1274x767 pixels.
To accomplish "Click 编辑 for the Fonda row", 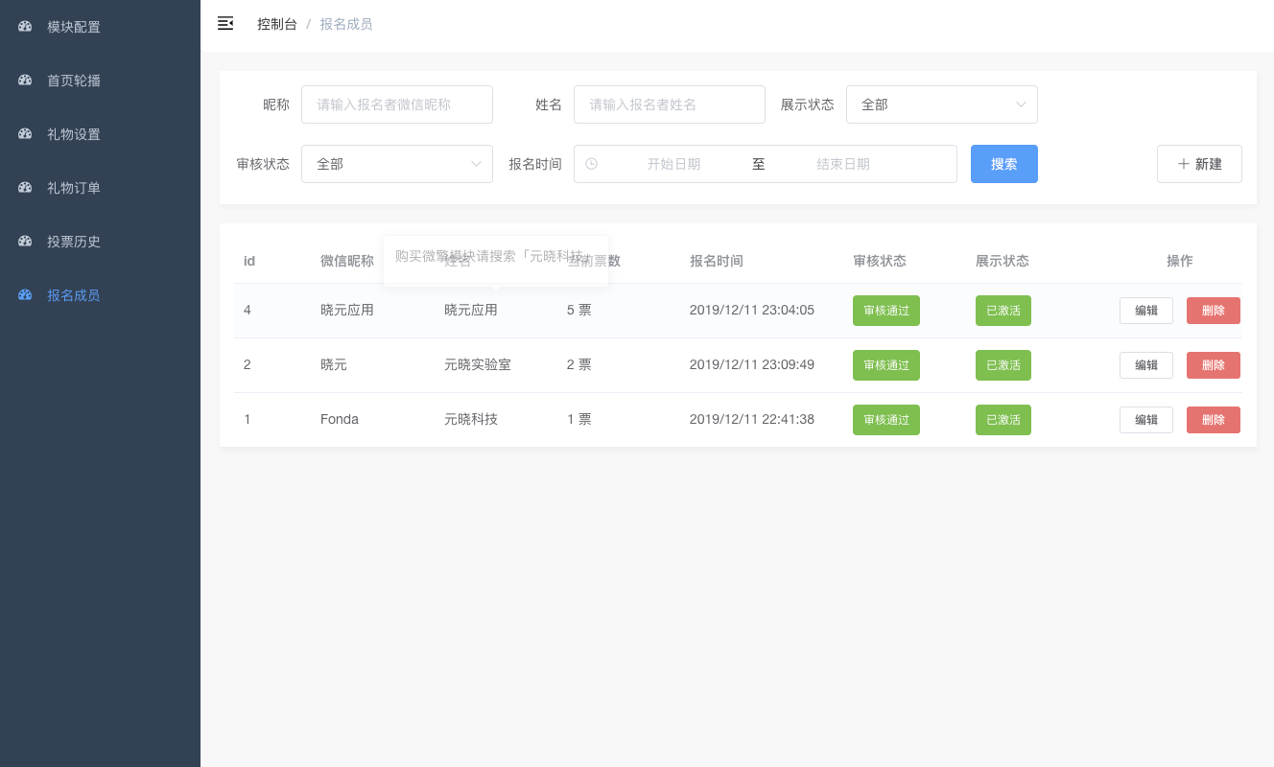I will (1146, 420).
